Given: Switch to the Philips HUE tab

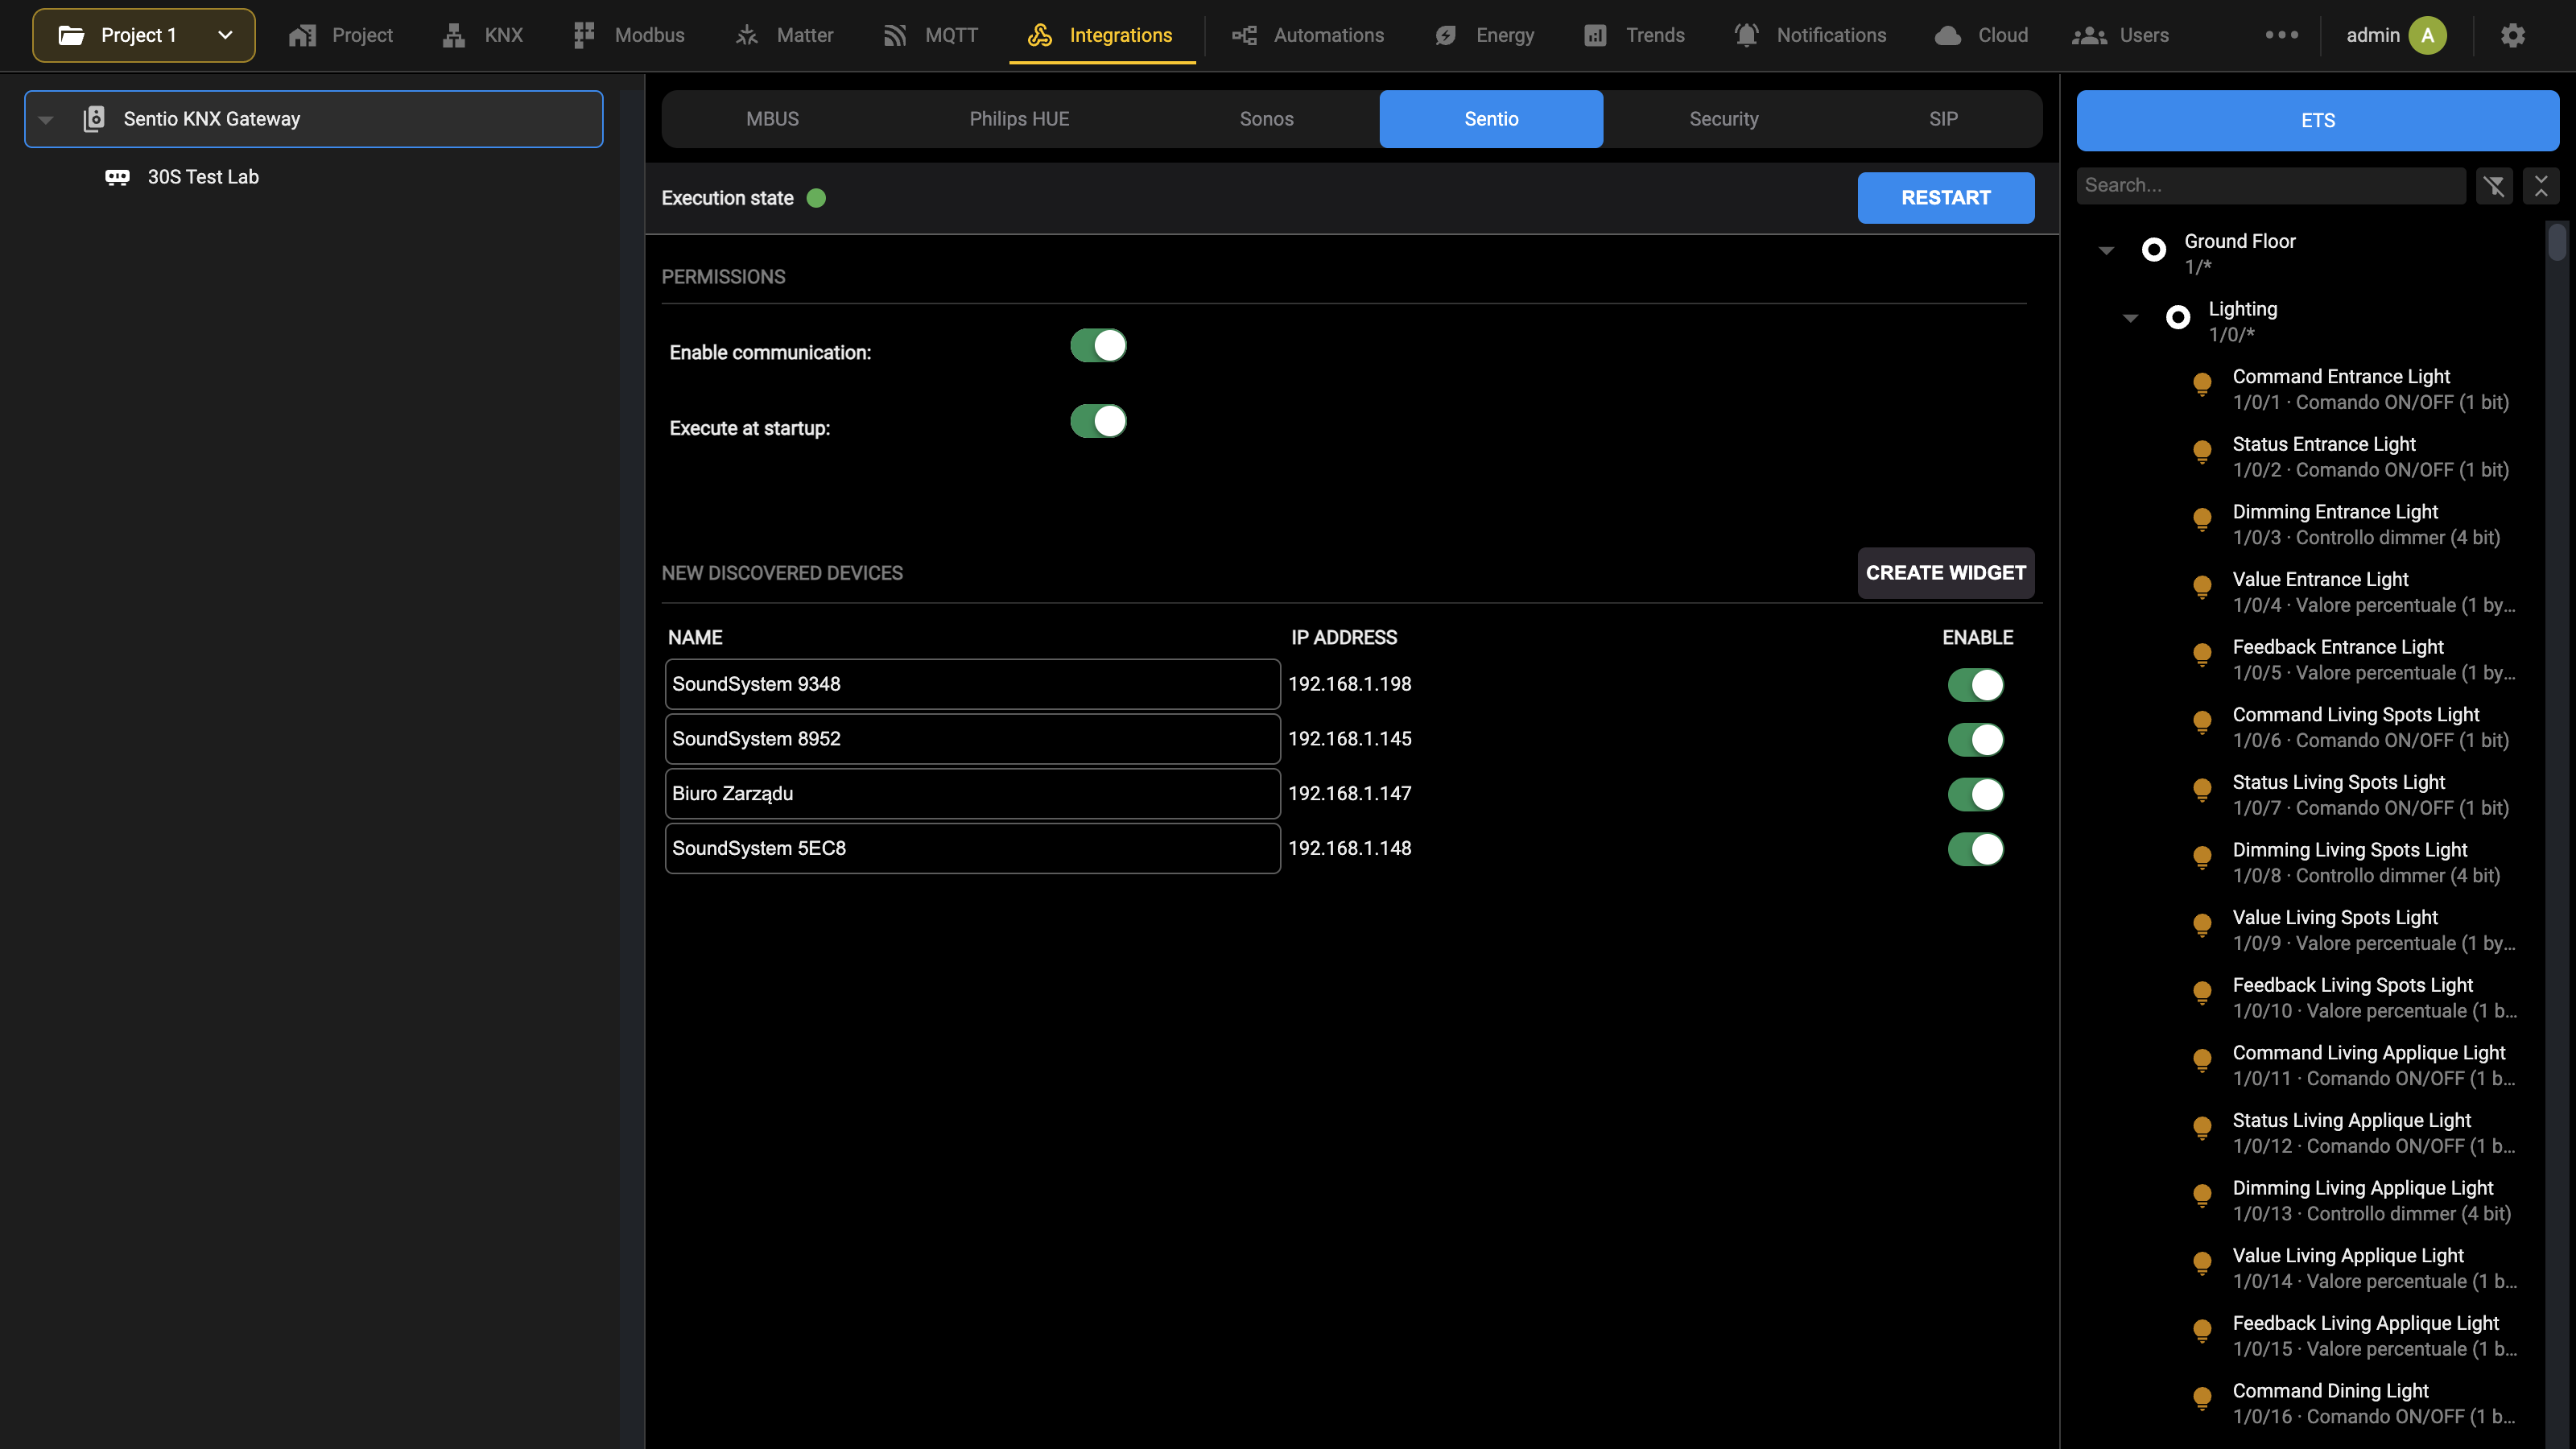Looking at the screenshot, I should (x=1019, y=119).
